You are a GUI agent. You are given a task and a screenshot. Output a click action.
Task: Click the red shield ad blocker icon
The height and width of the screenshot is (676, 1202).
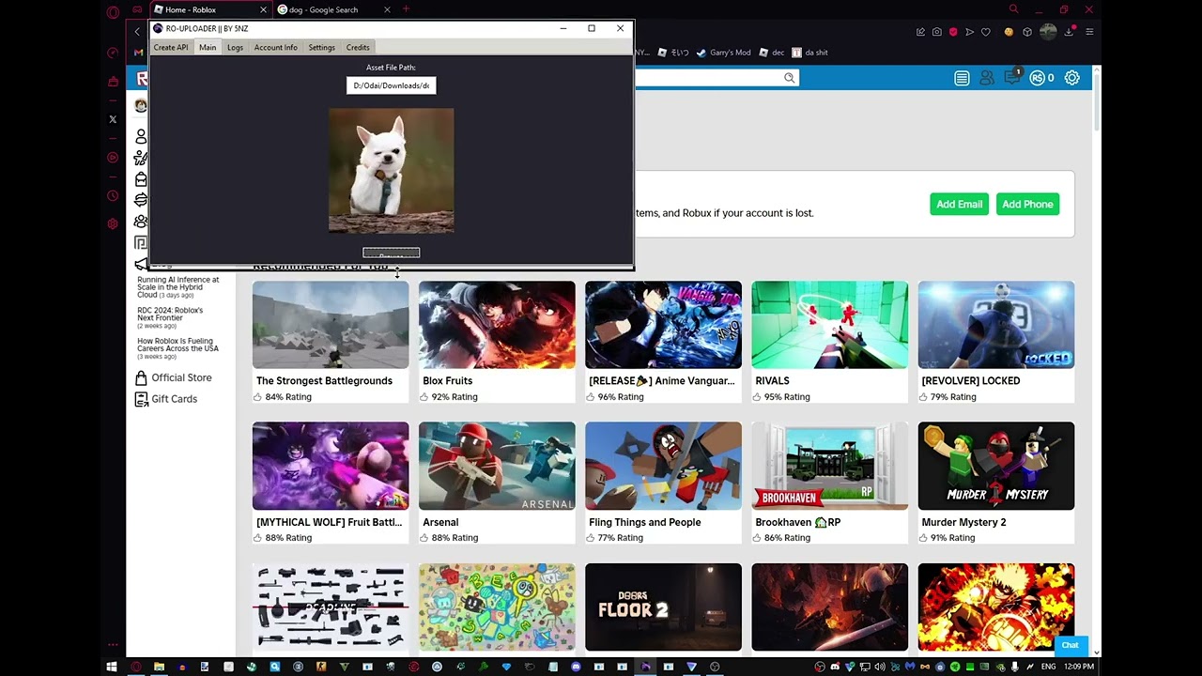point(953,32)
